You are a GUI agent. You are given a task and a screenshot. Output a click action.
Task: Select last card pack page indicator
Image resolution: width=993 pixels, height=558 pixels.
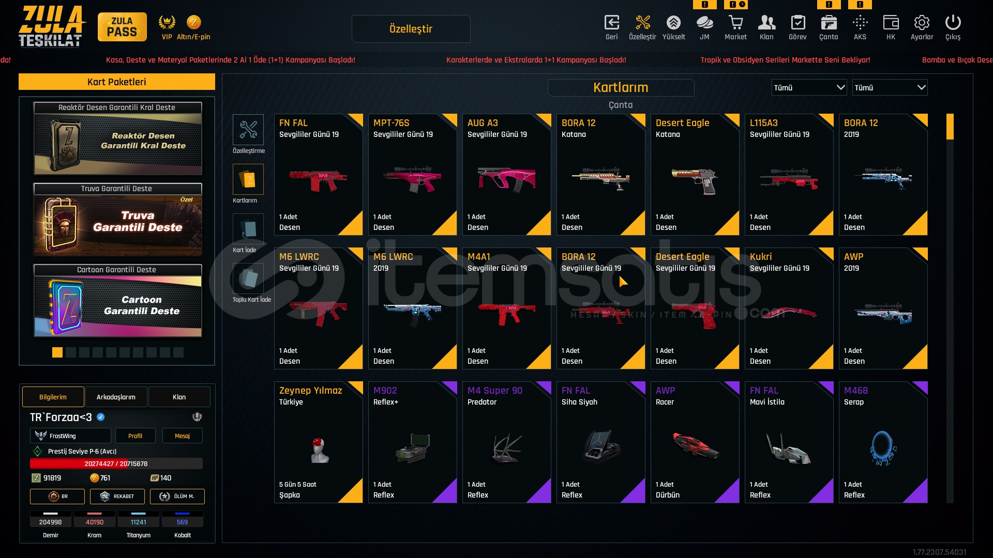[178, 352]
